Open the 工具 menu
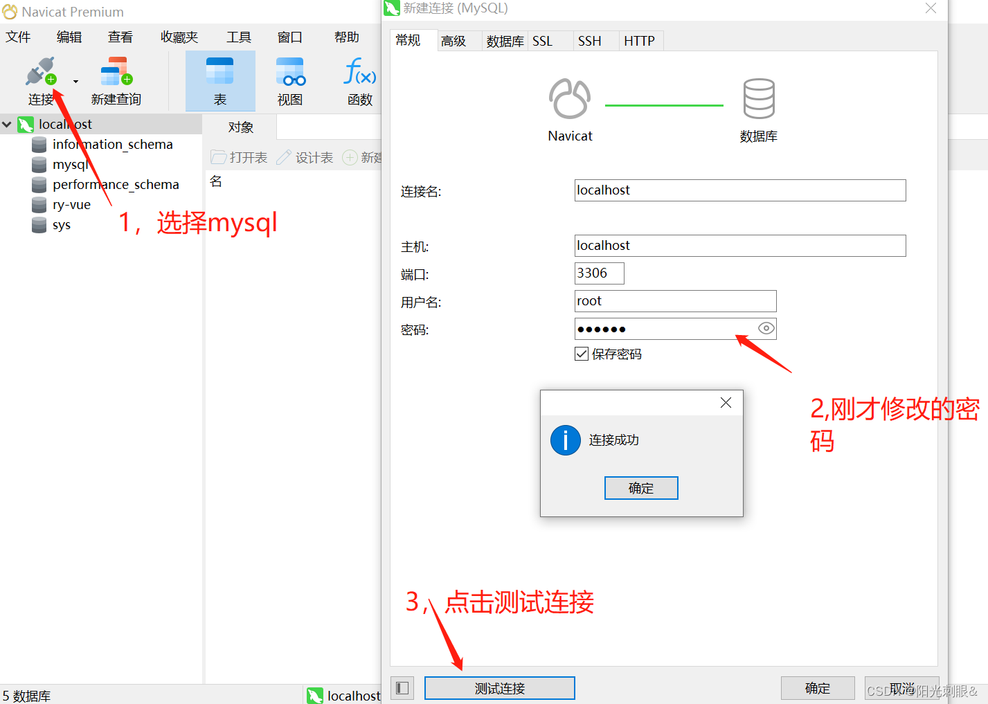Viewport: 988px width, 704px height. pos(239,37)
